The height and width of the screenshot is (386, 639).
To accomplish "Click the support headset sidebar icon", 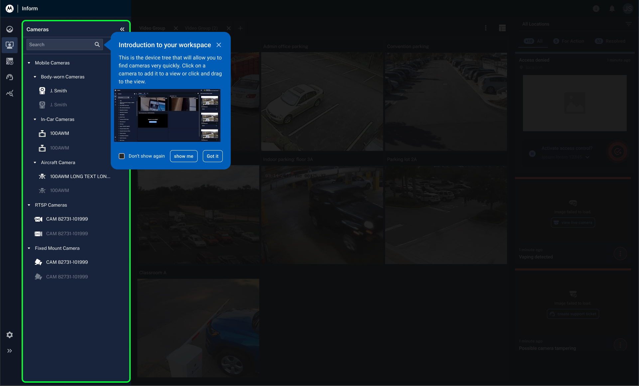I will click(x=10, y=77).
